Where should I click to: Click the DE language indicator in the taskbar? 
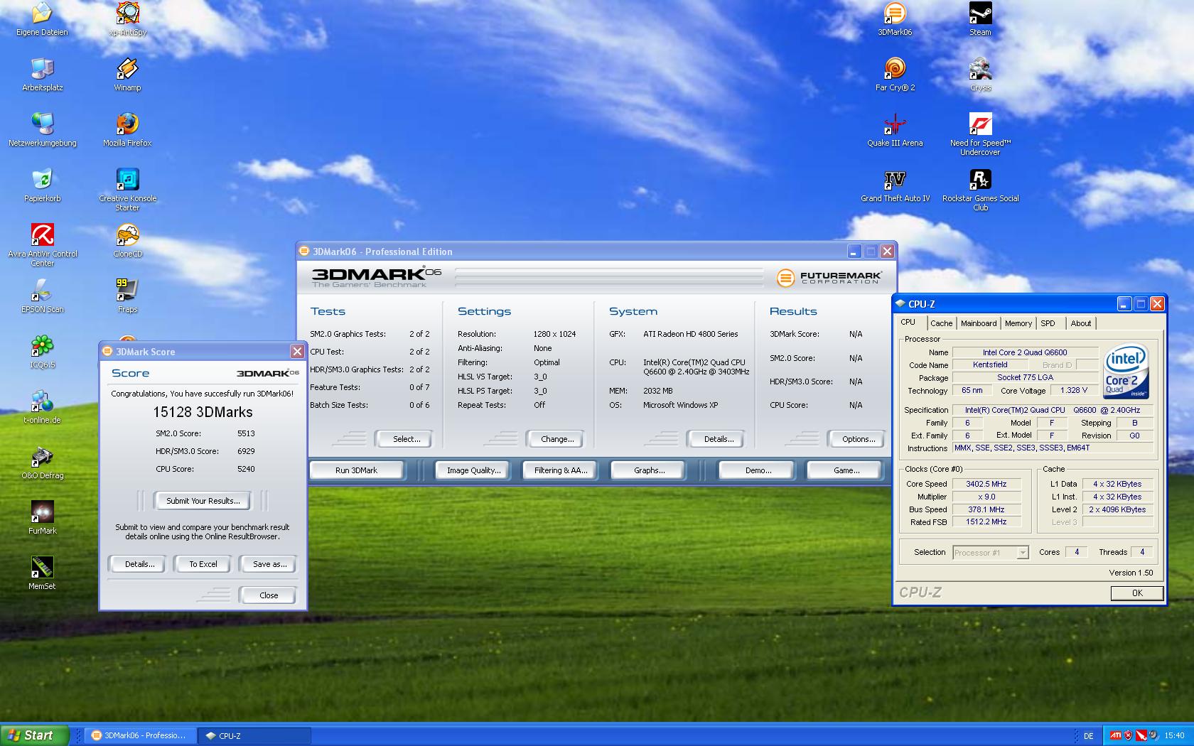pyautogui.click(x=1088, y=736)
